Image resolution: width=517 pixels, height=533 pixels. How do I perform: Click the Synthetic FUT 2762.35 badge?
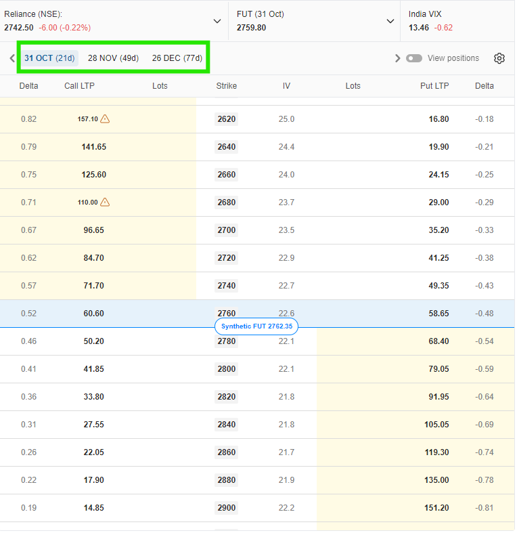(x=256, y=326)
